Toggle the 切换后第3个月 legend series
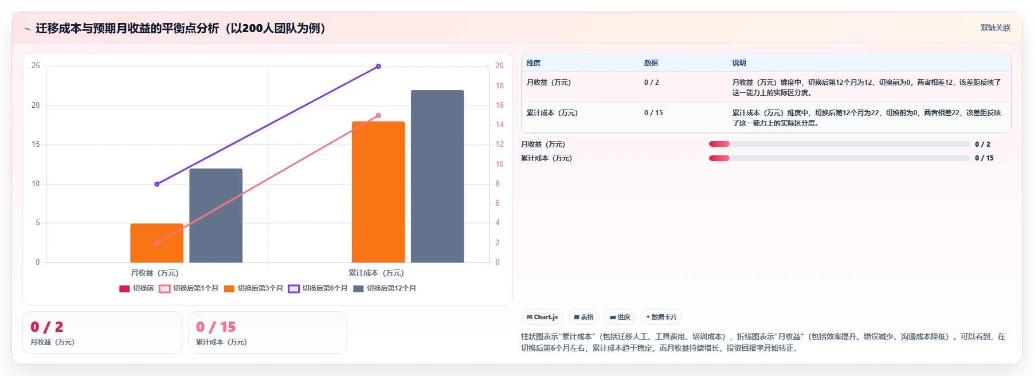 coord(253,288)
